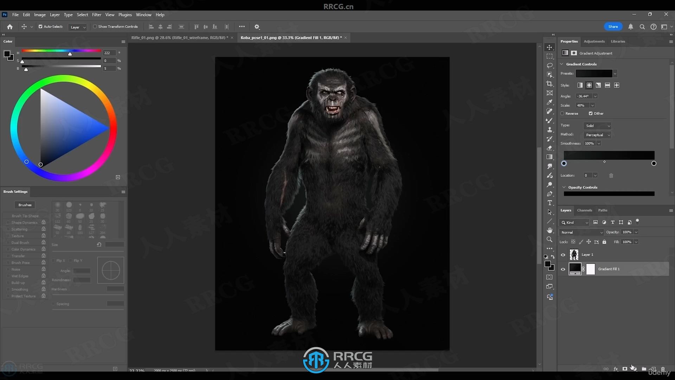Switch to the Channels tab
The width and height of the screenshot is (675, 380).
[x=585, y=210]
